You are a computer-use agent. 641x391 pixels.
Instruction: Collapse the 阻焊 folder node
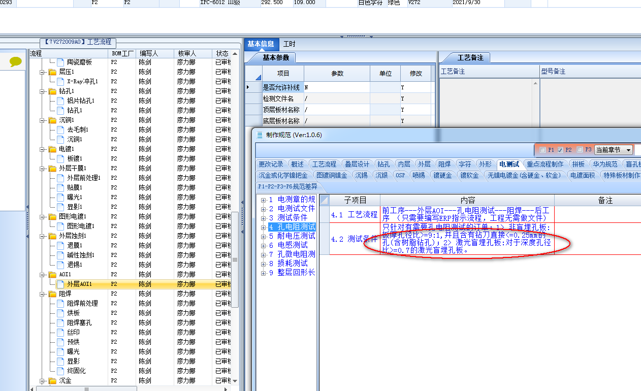coord(43,294)
